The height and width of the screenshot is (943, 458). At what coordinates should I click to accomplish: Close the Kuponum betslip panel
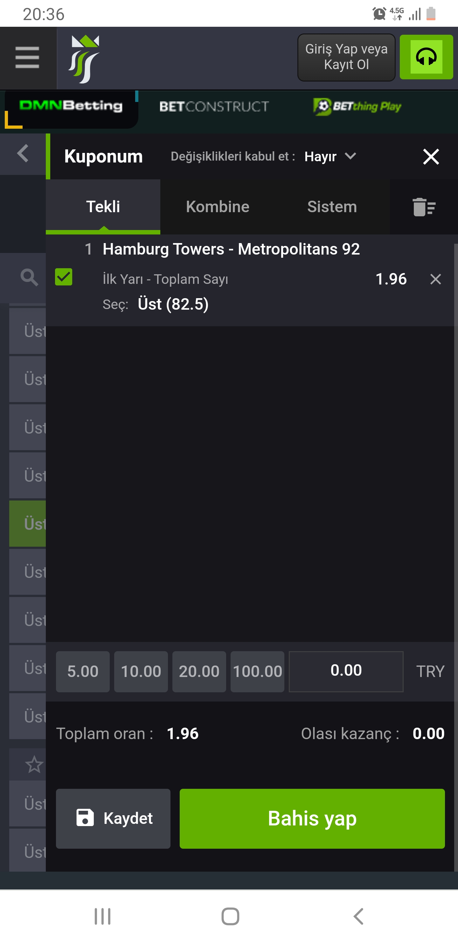[431, 157]
